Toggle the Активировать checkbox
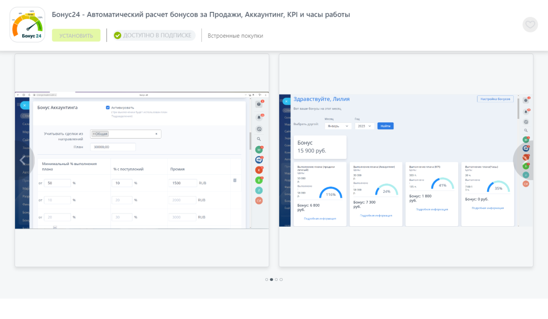Image resolution: width=548 pixels, height=319 pixels. 108,108
